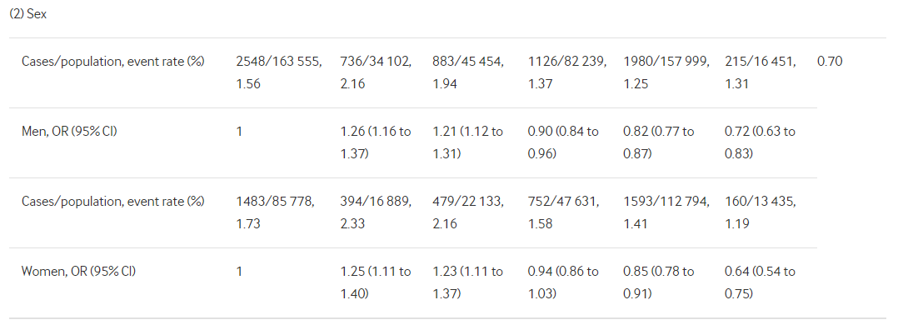Image resolution: width=898 pixels, height=325 pixels.
Task: Click the 883/45 454, 1.94 cell
Action: (x=468, y=72)
